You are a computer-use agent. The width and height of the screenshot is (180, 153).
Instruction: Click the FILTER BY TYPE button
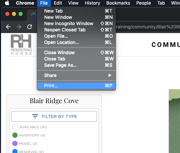54,116
